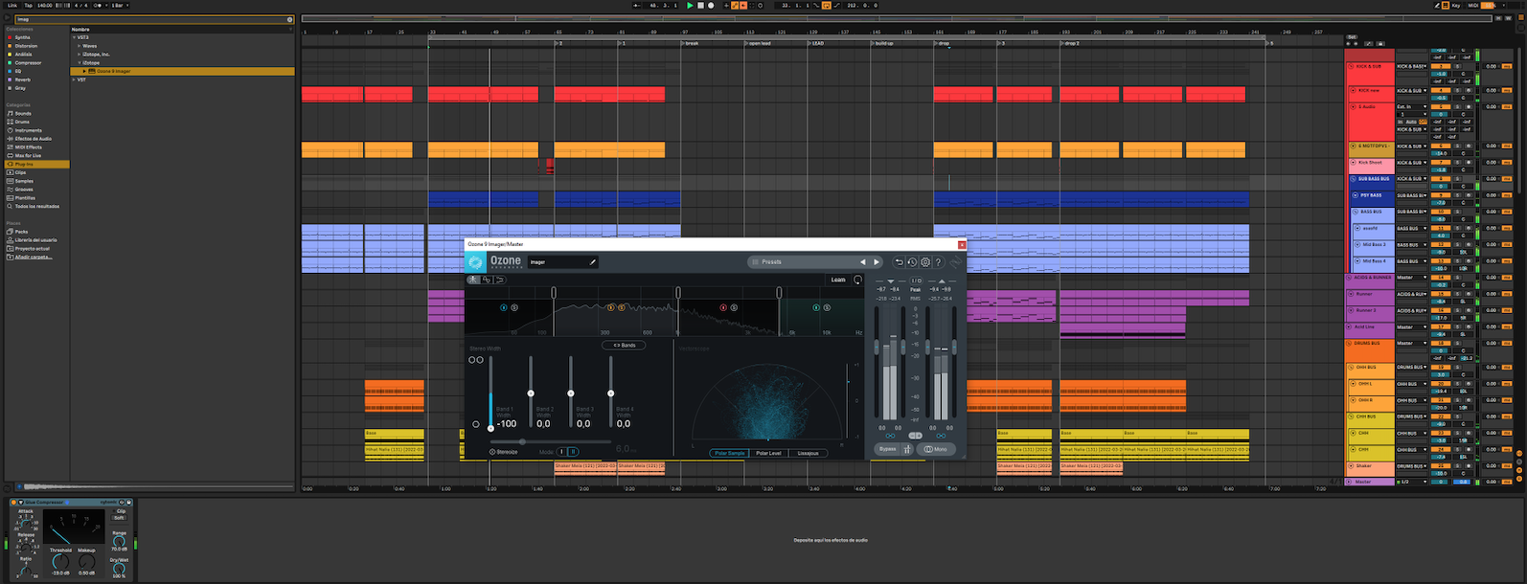This screenshot has width=1527, height=584.
Task: Expand the Ozone 9 Imager browser item
Action: (x=84, y=71)
